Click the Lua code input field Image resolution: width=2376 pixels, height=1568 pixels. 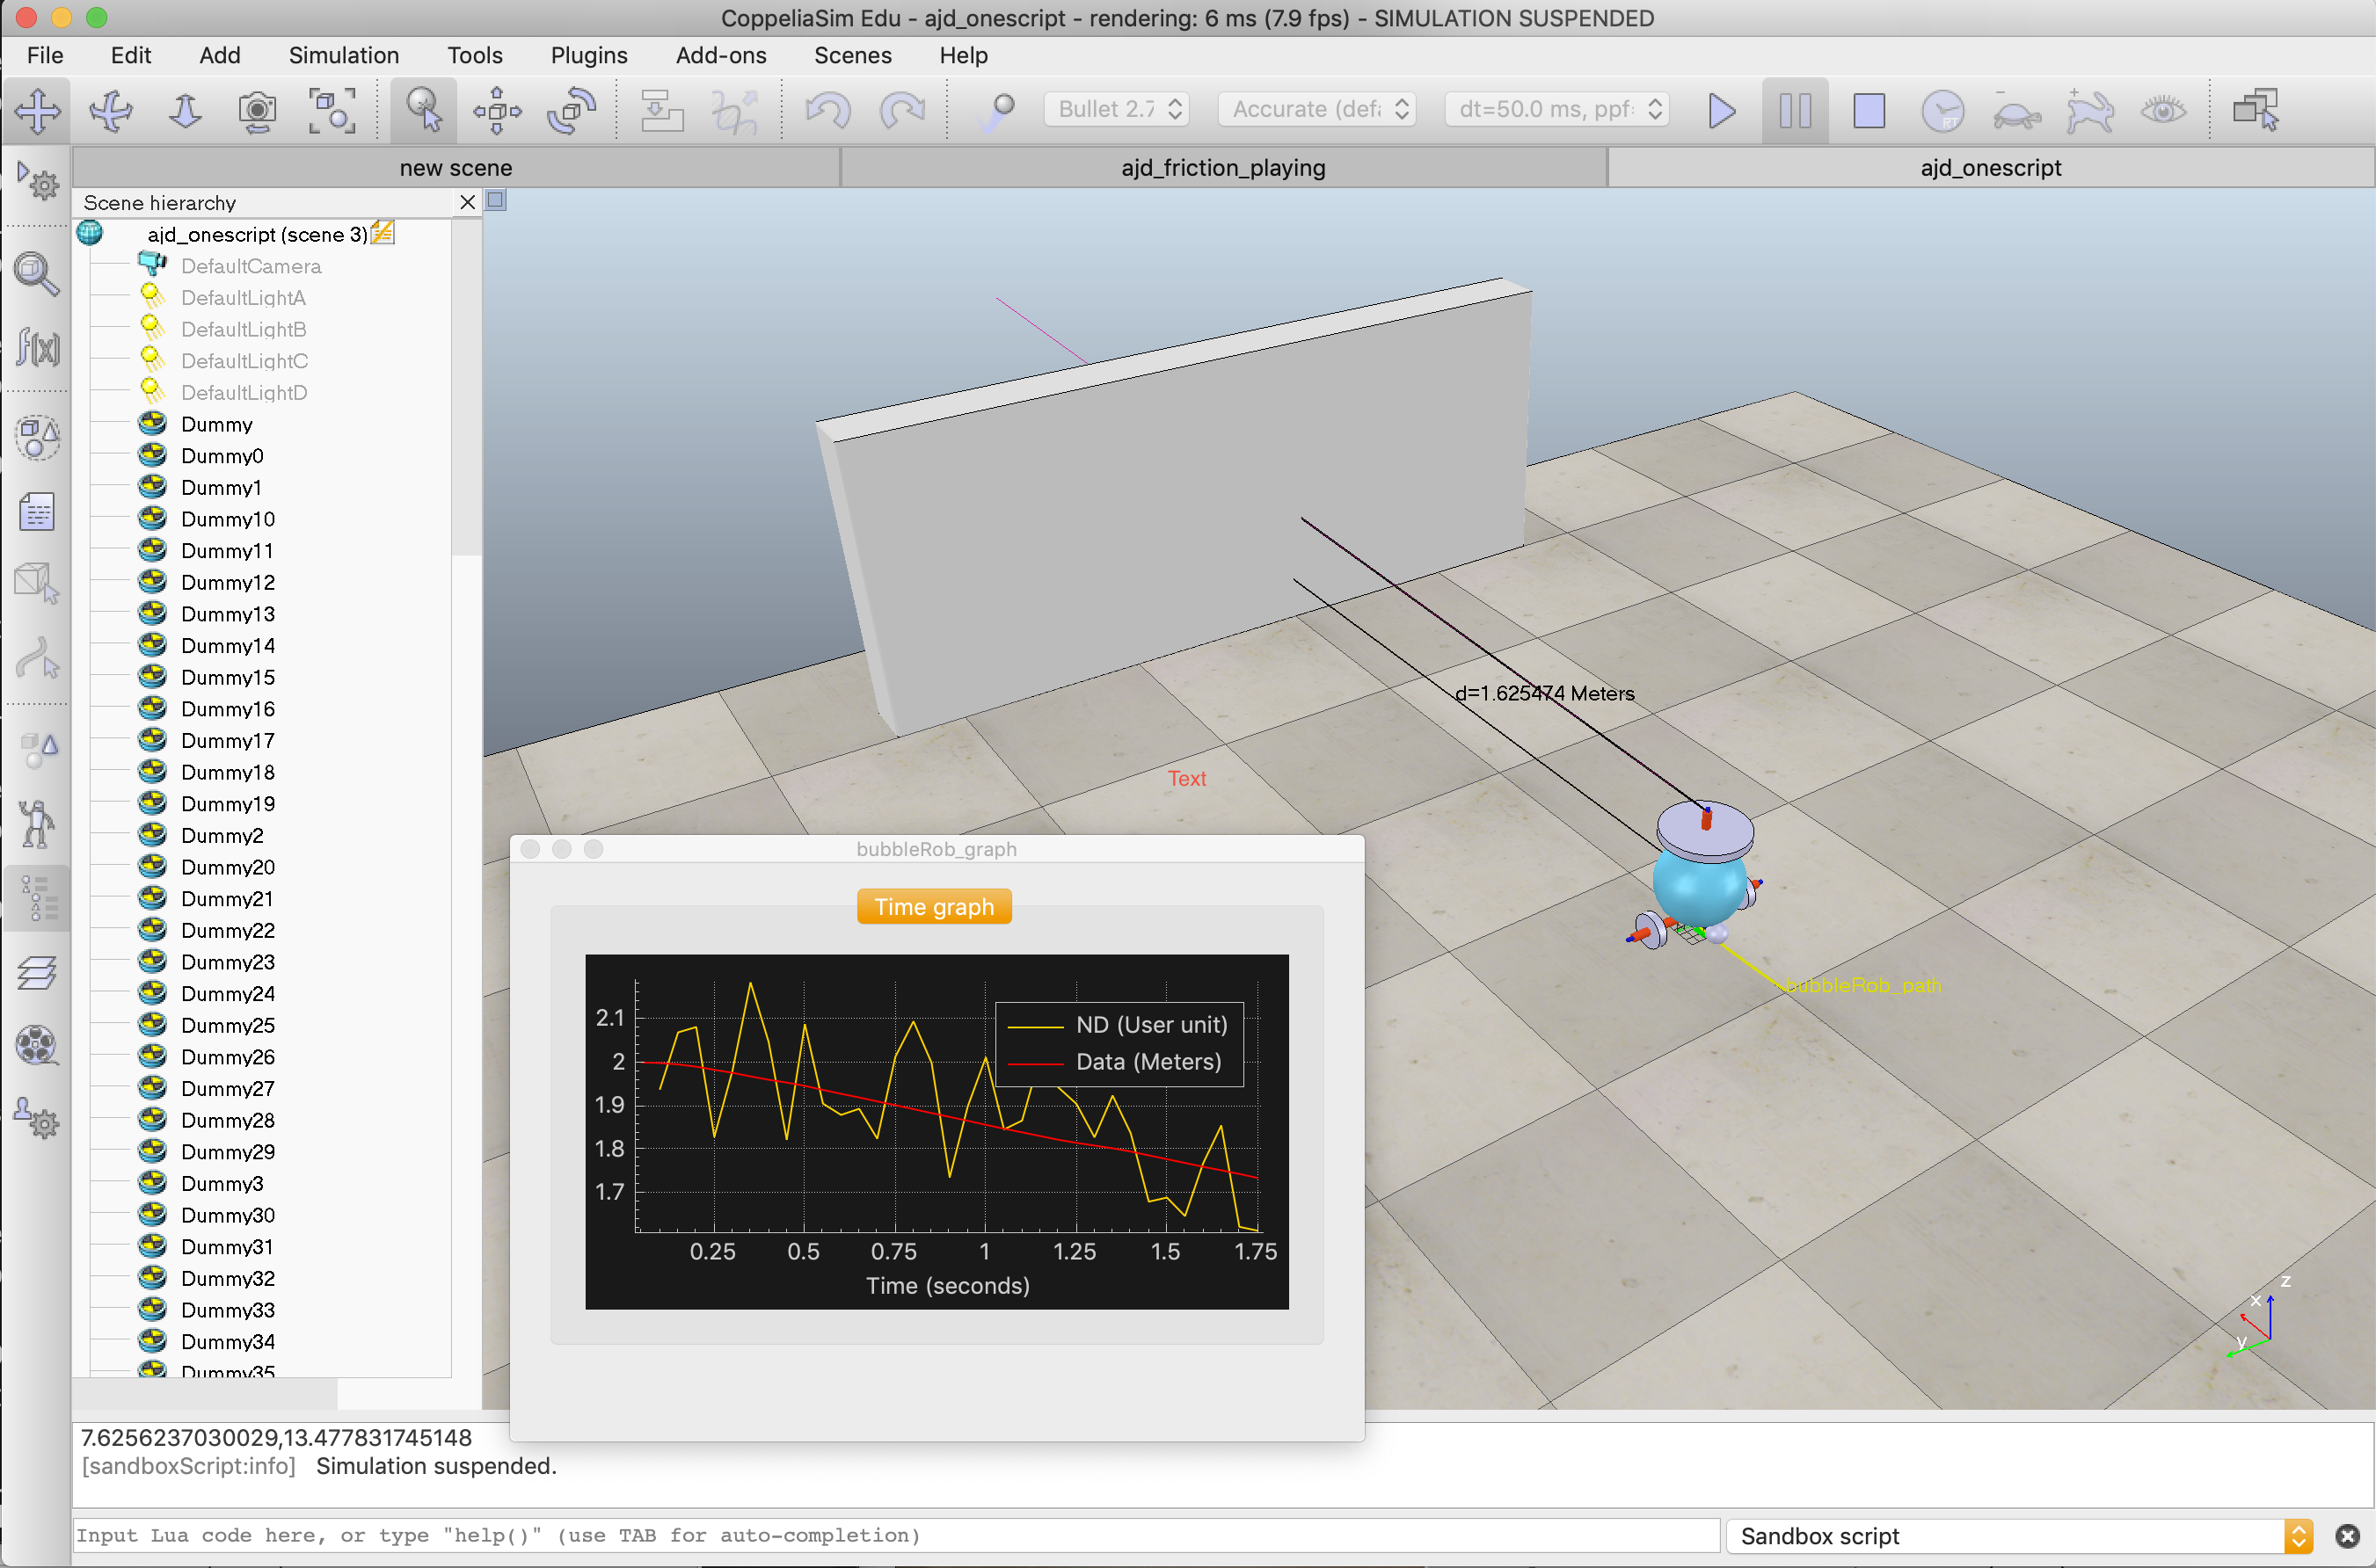[x=895, y=1536]
